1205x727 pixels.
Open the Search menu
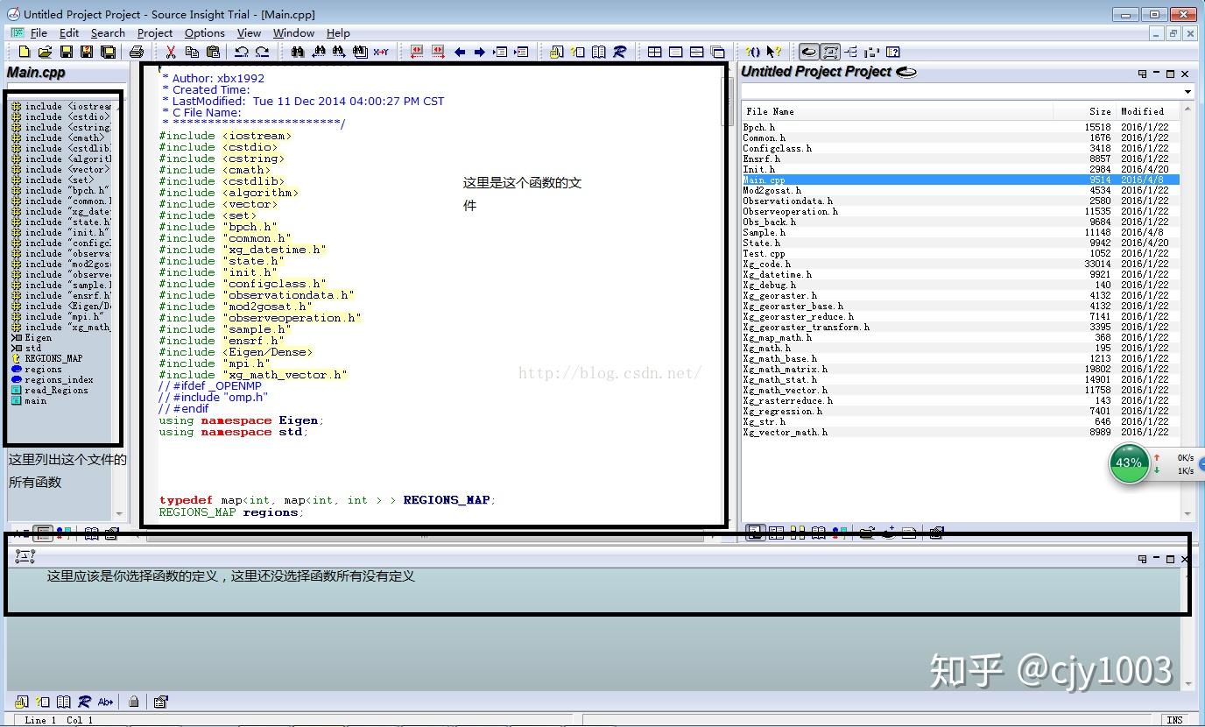click(108, 33)
